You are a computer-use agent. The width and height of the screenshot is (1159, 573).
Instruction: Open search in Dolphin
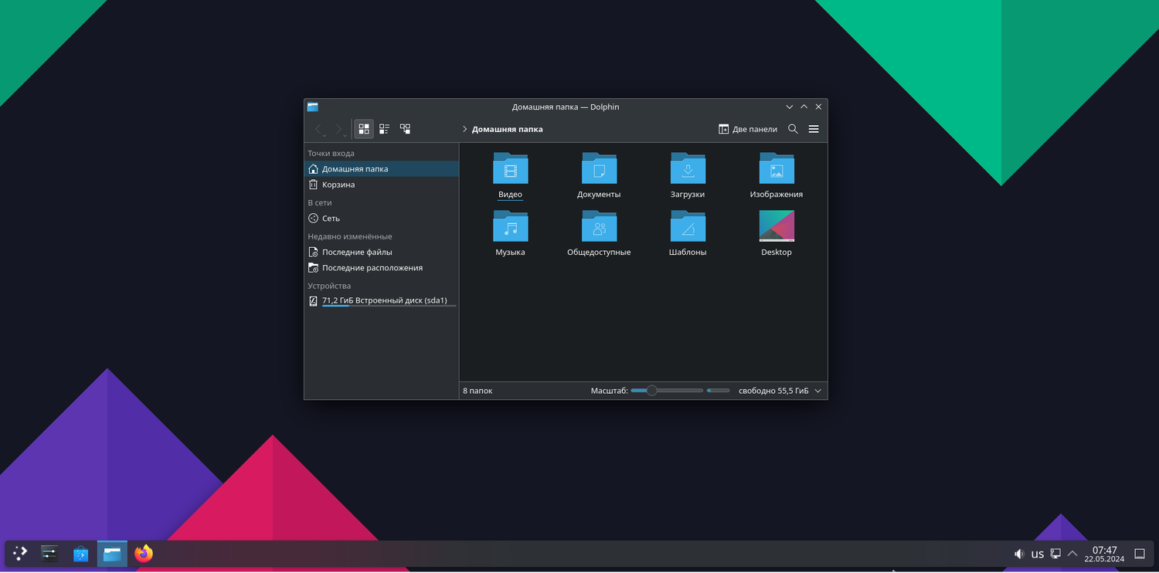(x=793, y=129)
